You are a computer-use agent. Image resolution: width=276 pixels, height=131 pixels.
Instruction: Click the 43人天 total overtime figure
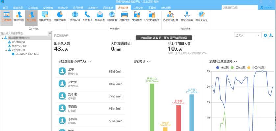coord(61,49)
